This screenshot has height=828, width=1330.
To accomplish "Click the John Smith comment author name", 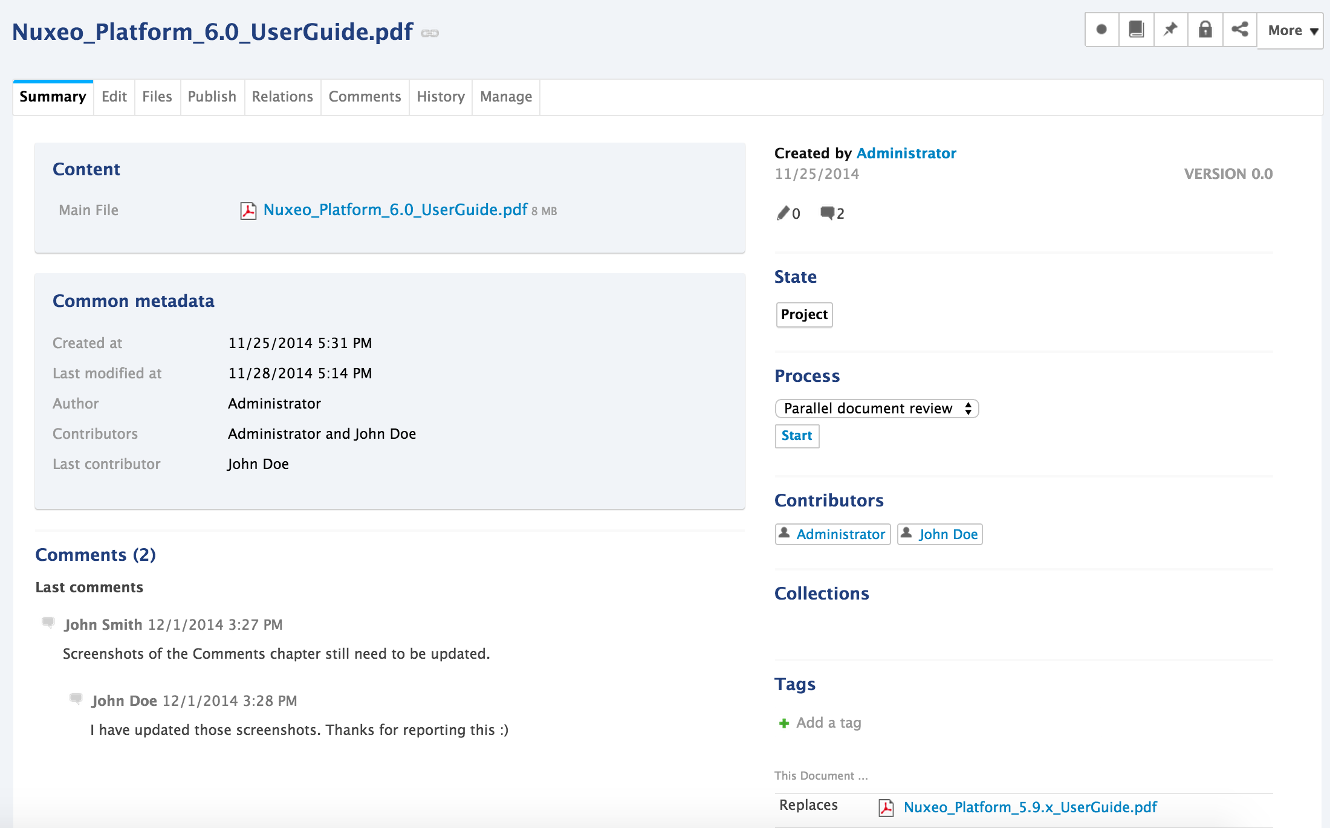I will [103, 625].
